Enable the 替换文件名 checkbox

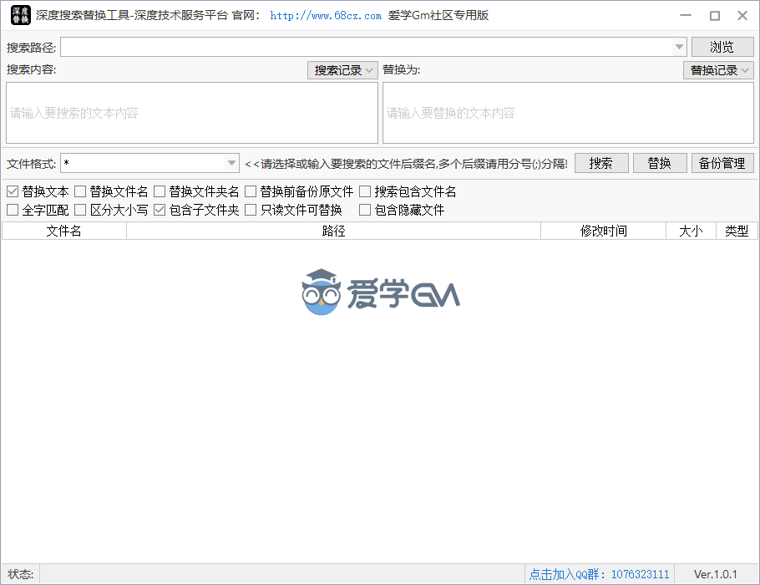pyautogui.click(x=80, y=191)
